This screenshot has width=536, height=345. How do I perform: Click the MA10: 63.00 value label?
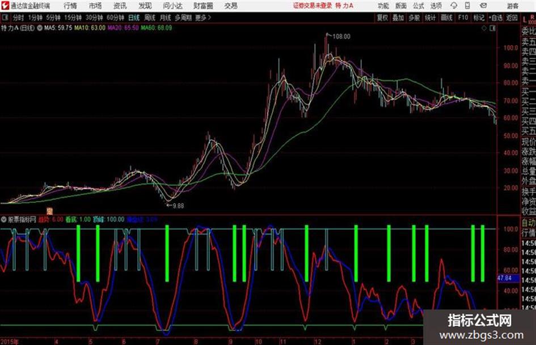click(90, 28)
